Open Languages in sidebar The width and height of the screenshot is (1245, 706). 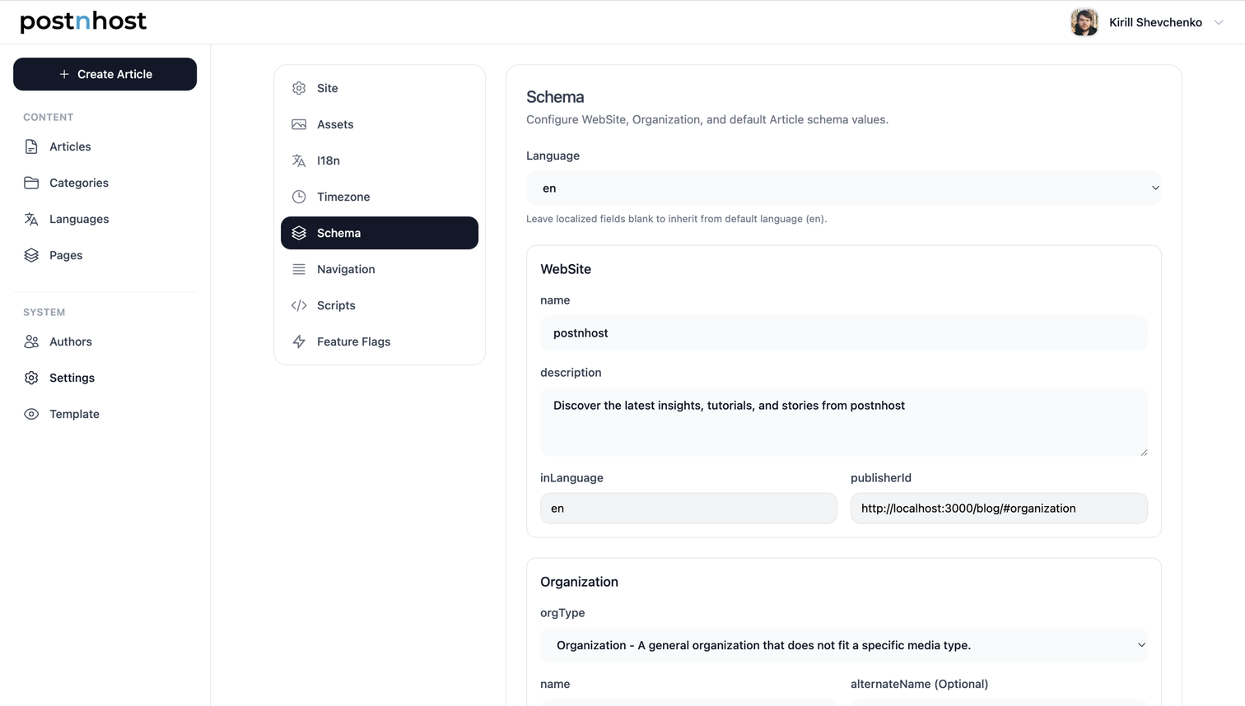[105, 219]
